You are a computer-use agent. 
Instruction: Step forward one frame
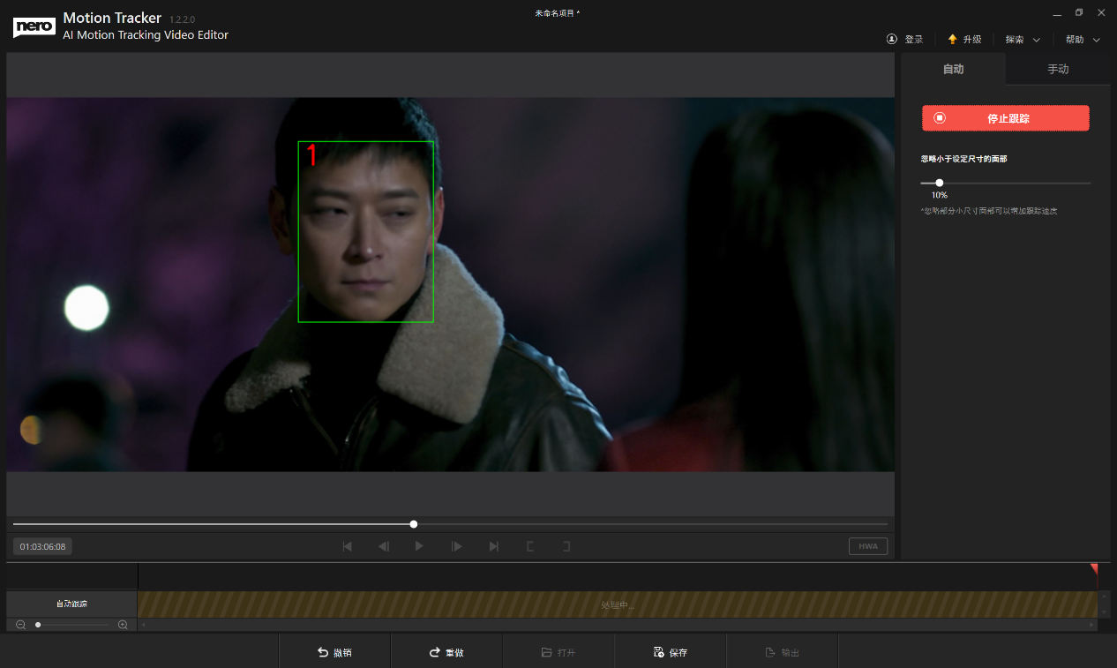tap(456, 546)
